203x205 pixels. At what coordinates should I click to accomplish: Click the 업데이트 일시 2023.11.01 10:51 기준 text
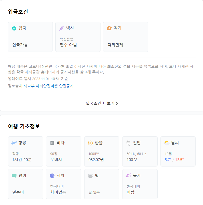click(38, 79)
